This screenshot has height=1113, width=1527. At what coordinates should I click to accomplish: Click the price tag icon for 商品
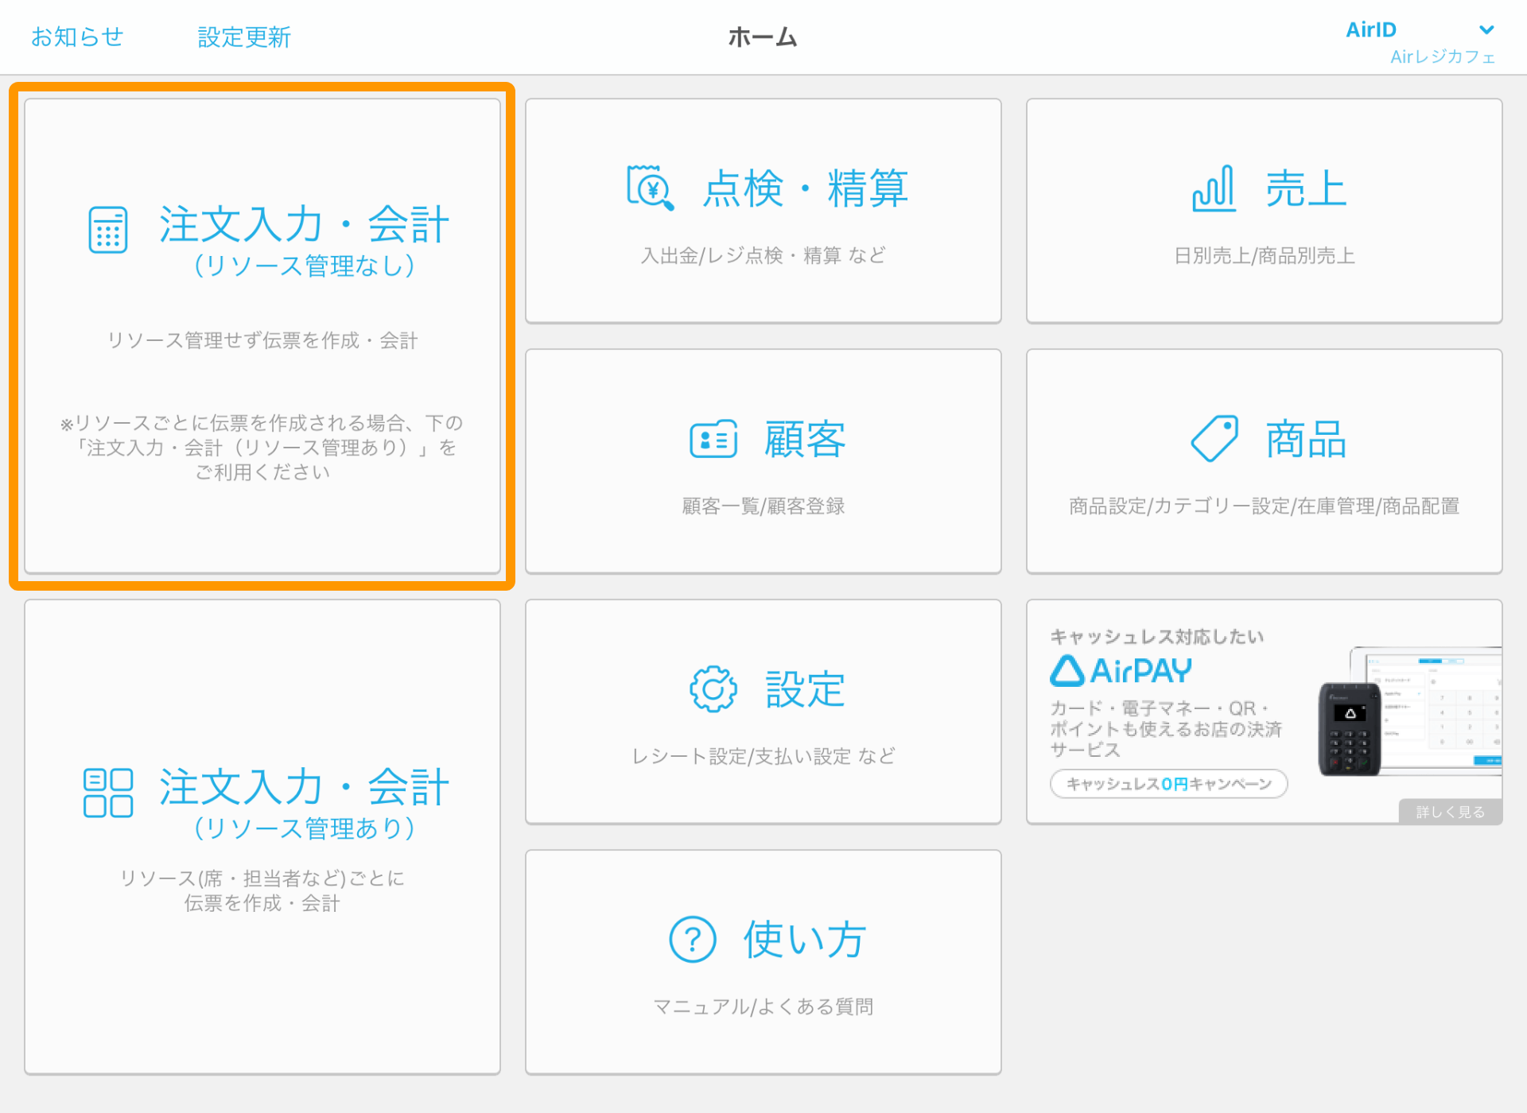1214,438
